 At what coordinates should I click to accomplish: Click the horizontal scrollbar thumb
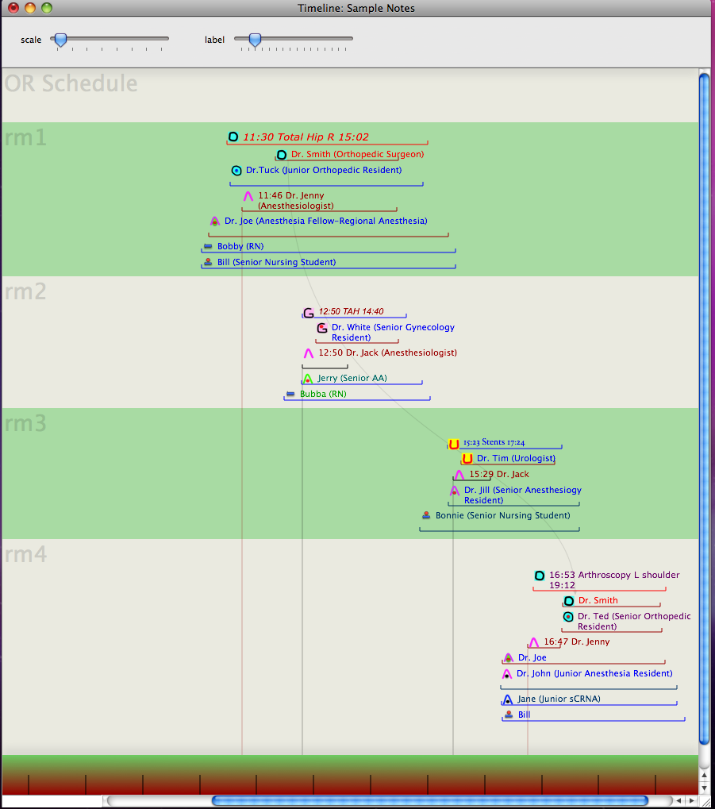click(429, 801)
